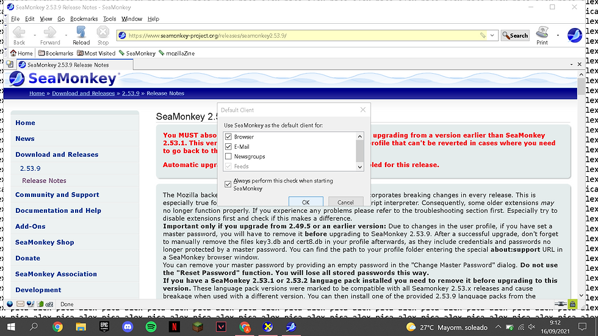Open the Forward button history dropdown arrow
Screen dimensions: 598x336
66,35
